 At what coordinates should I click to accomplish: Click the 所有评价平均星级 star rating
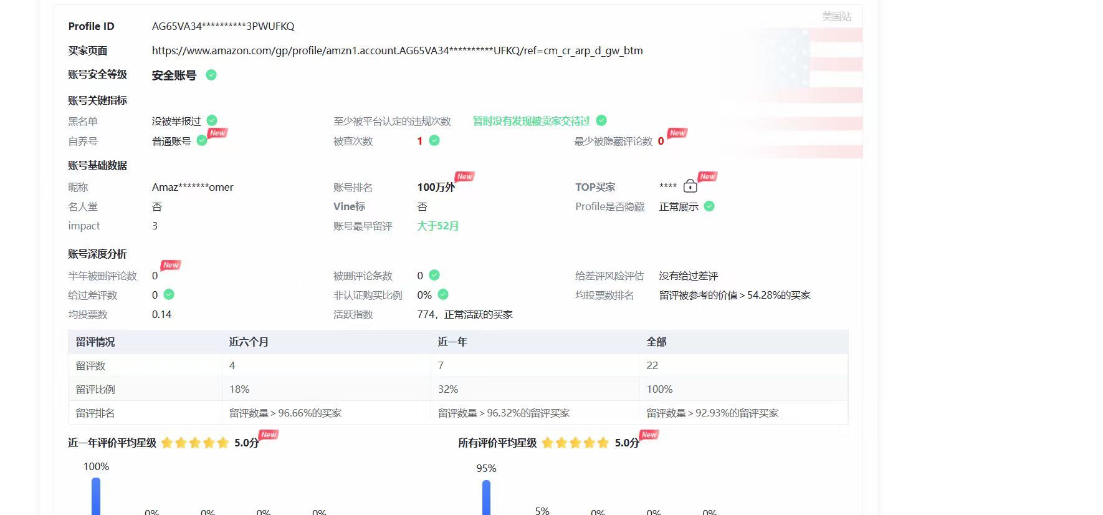point(575,443)
